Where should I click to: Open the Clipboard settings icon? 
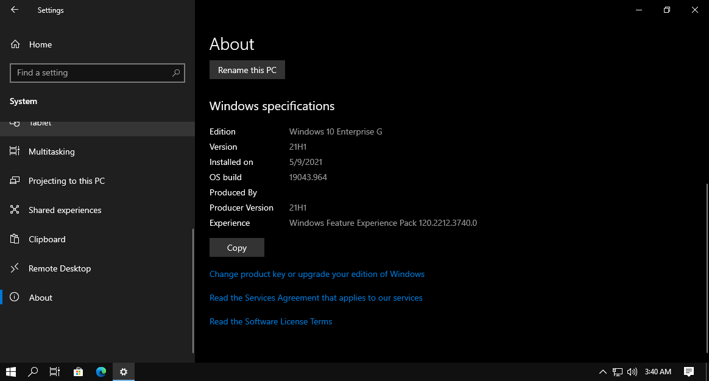coord(15,239)
